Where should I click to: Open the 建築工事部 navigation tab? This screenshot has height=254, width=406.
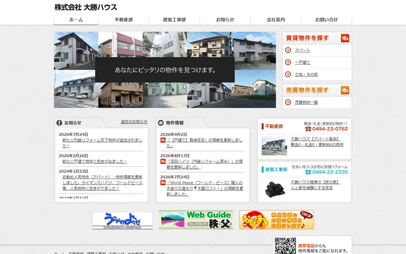click(x=174, y=20)
